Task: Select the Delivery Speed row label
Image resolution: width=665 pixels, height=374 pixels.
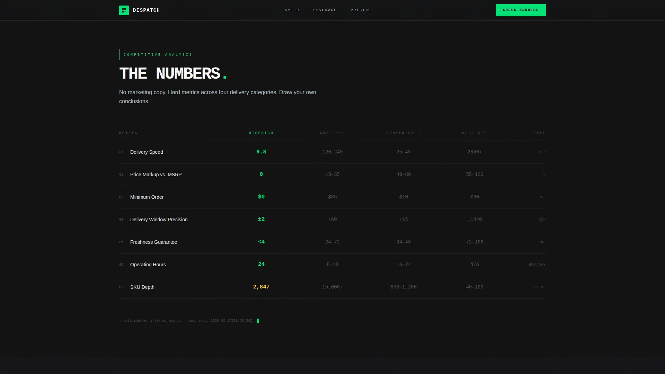Action: click(x=147, y=152)
